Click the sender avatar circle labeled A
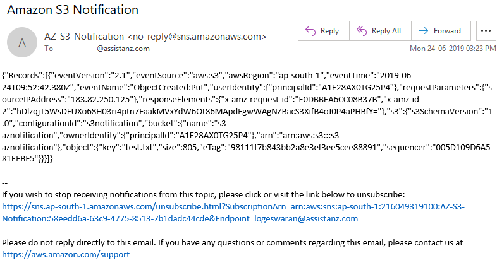The image size is (497, 270). tap(22, 42)
